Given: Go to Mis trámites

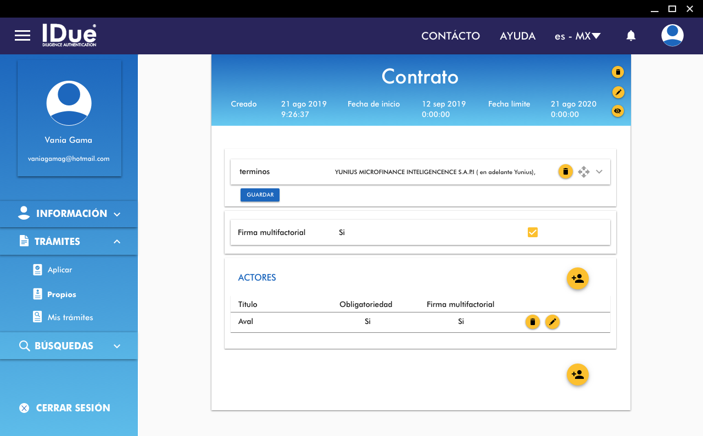Looking at the screenshot, I should point(70,317).
